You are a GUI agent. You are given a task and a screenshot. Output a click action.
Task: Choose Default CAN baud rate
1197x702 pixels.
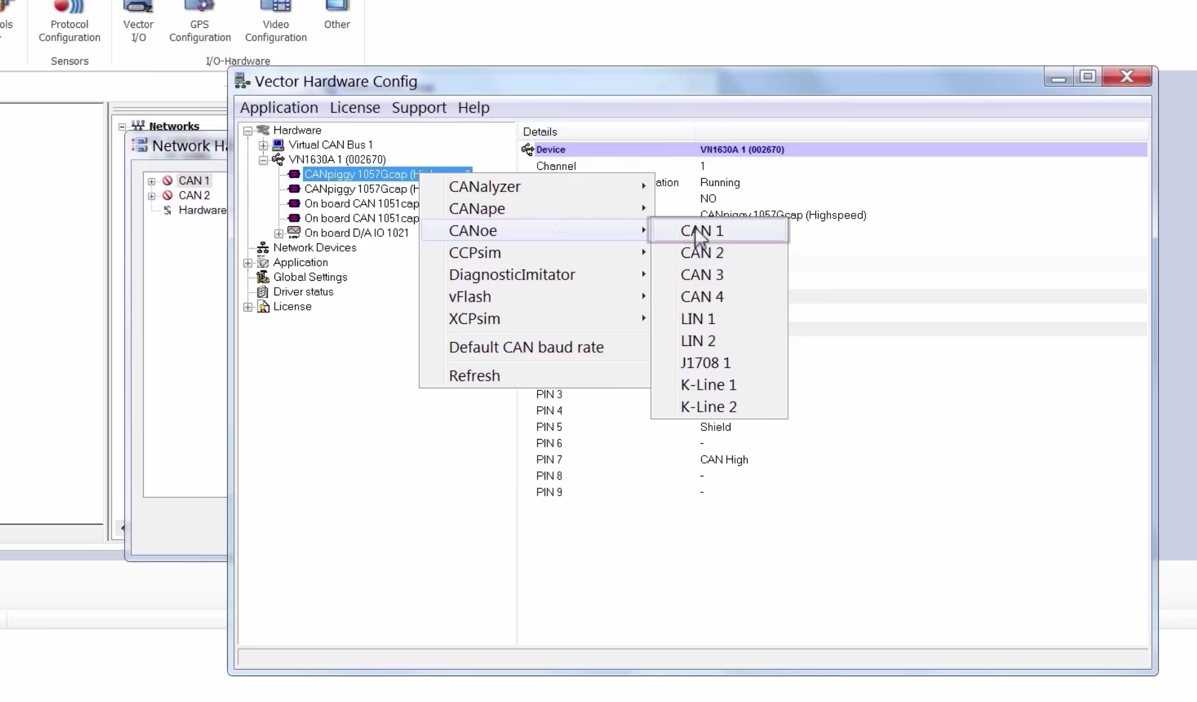535,347
